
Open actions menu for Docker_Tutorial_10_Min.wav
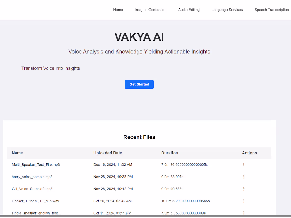coord(244,201)
